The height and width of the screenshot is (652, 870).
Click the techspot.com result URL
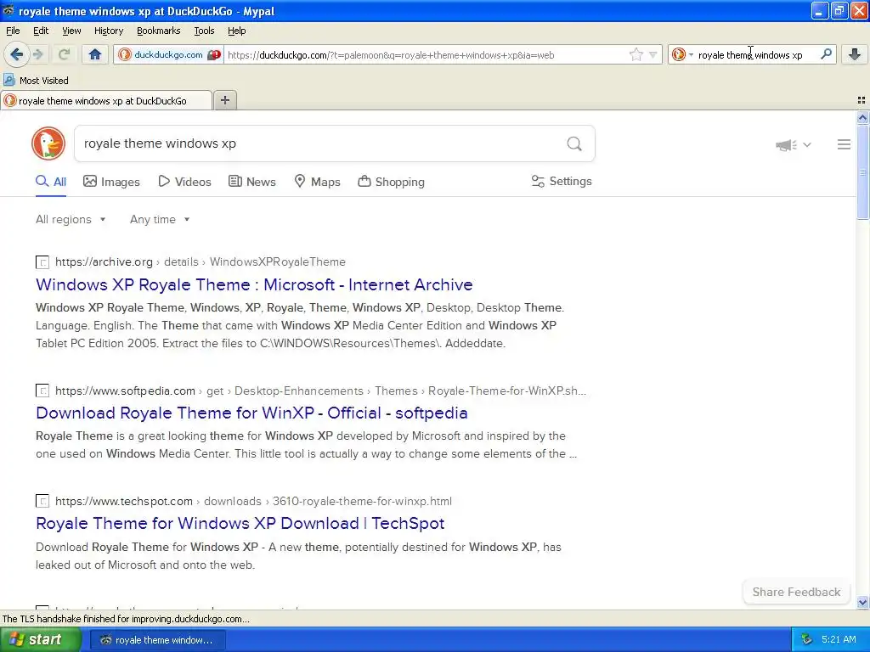[253, 501]
